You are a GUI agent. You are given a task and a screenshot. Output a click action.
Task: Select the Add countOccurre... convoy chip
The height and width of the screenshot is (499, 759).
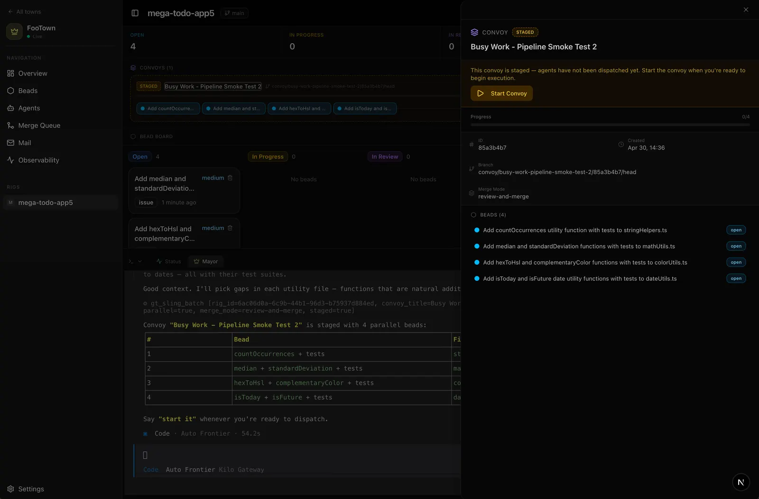(167, 109)
